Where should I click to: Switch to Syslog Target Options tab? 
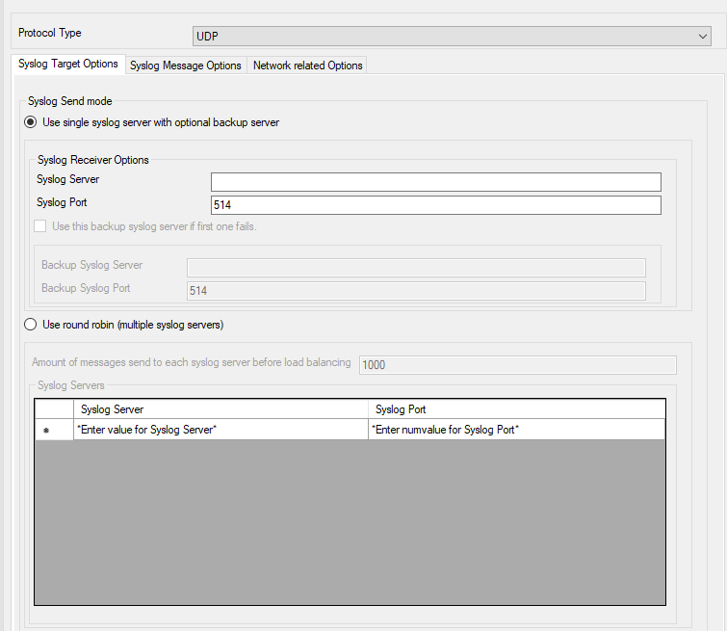coord(68,65)
